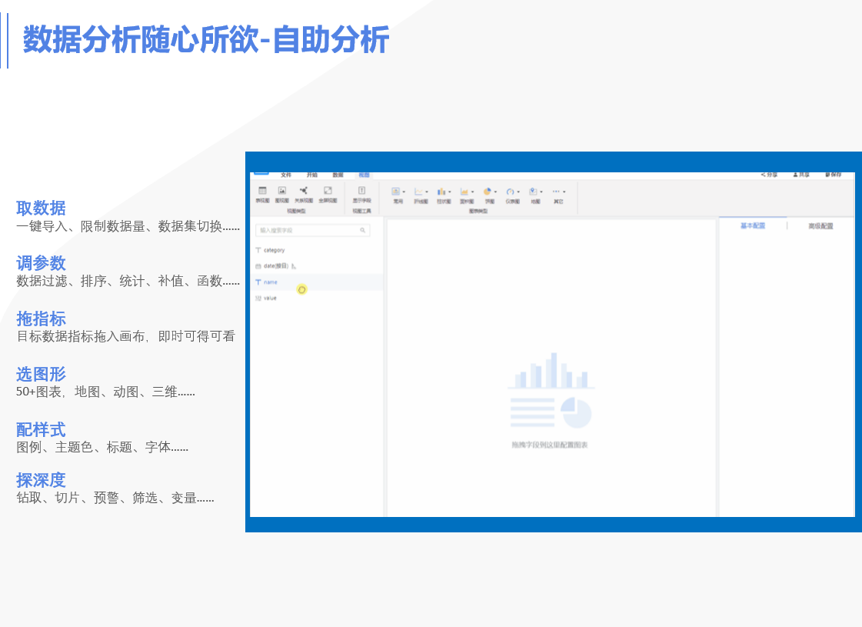Open the 文件 menu tab
862x627 pixels.
286,175
